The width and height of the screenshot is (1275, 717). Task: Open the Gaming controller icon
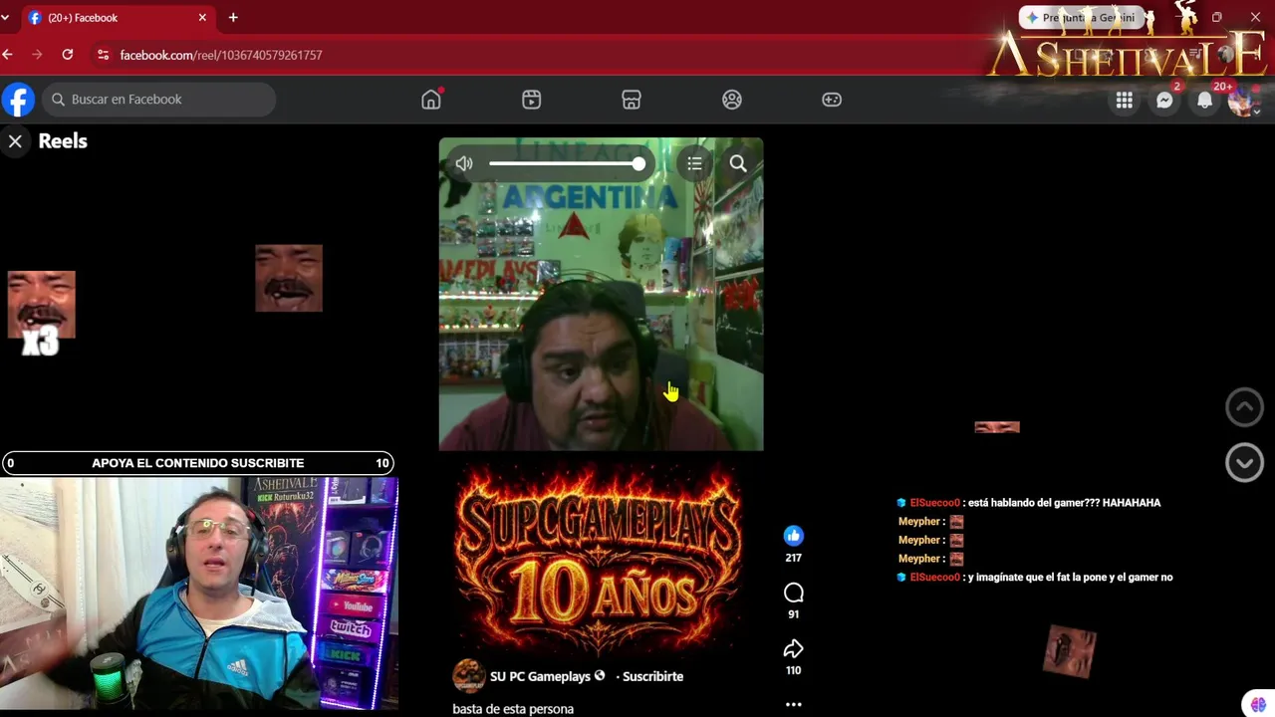pyautogui.click(x=832, y=100)
